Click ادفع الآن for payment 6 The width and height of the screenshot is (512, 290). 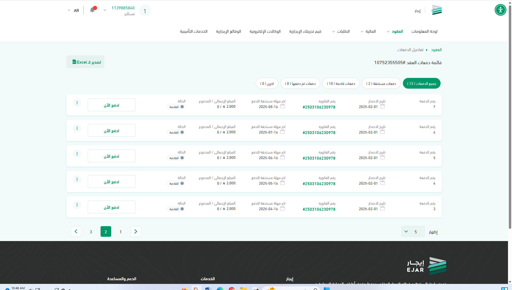point(111,131)
